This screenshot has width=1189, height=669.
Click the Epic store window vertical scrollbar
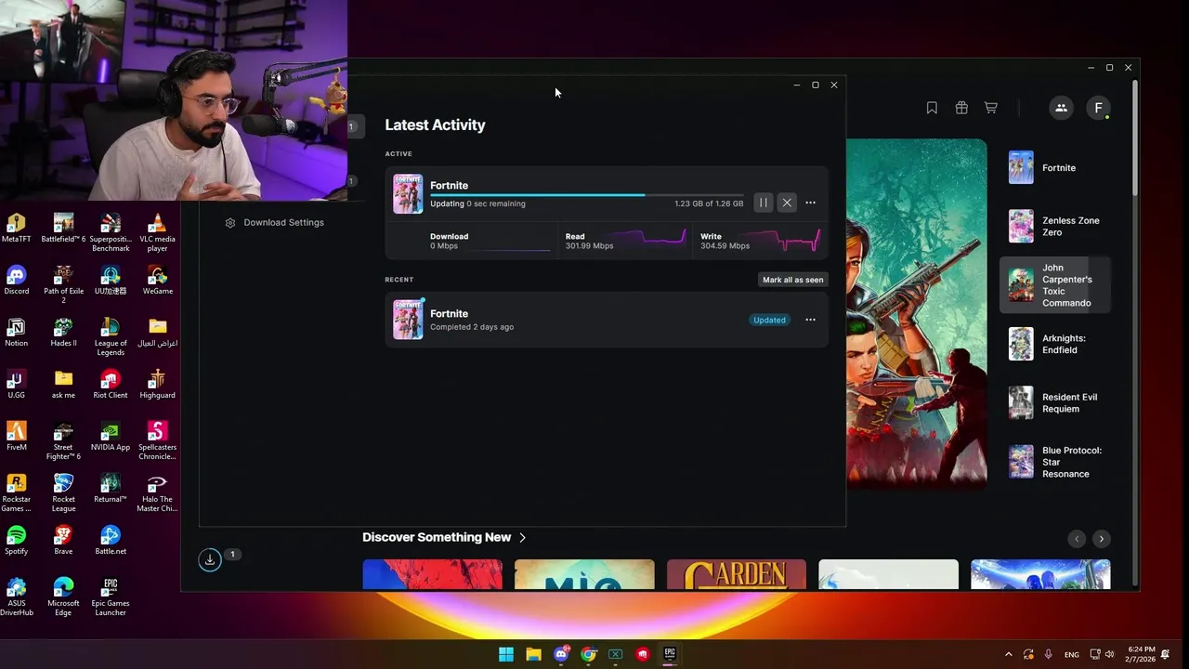pyautogui.click(x=1134, y=138)
